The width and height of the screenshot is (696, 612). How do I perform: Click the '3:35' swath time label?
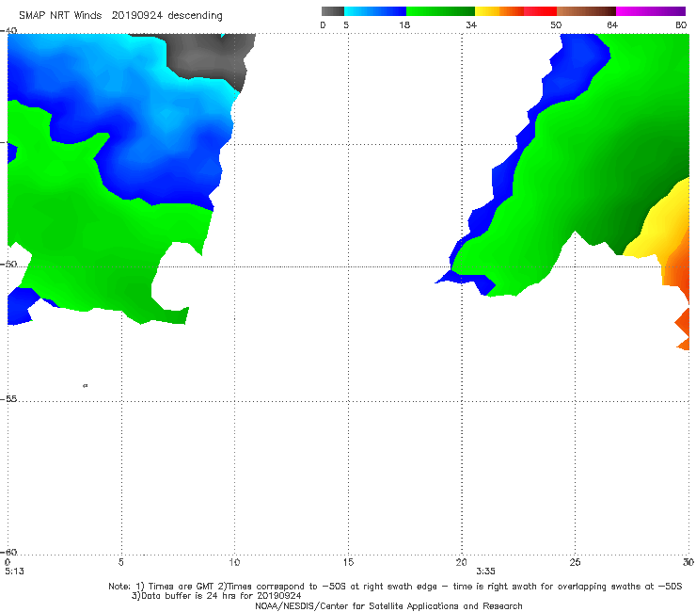coord(485,572)
